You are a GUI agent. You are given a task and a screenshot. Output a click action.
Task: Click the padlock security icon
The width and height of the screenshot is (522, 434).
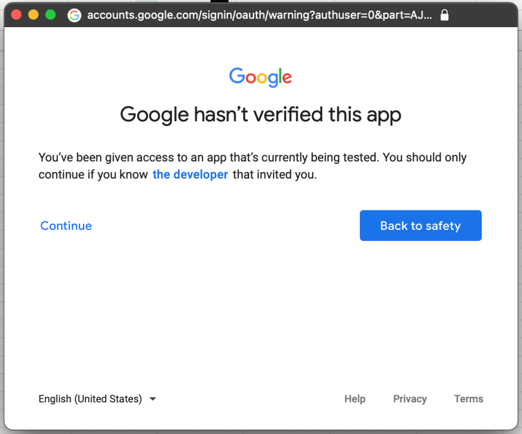click(444, 15)
